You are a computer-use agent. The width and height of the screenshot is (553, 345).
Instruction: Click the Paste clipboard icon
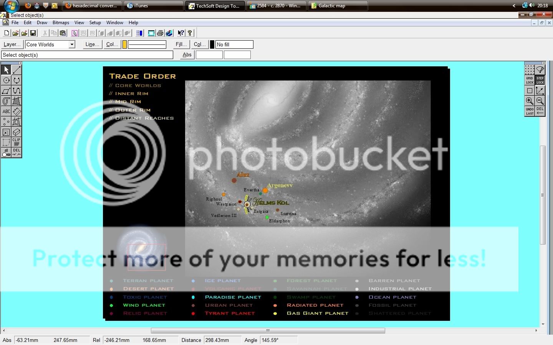(x=63, y=33)
